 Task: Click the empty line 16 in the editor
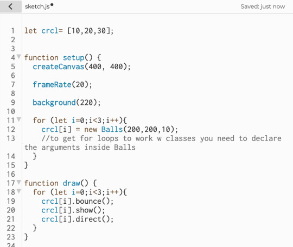click(x=157, y=175)
